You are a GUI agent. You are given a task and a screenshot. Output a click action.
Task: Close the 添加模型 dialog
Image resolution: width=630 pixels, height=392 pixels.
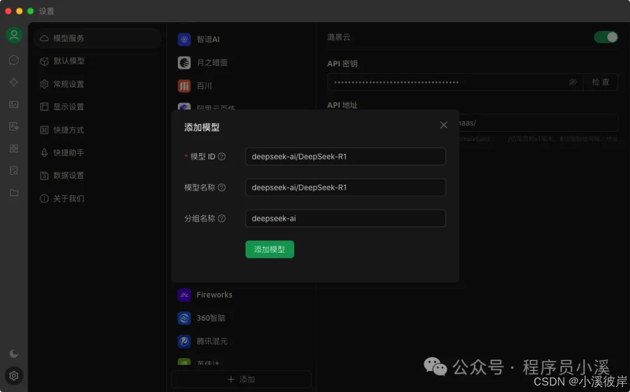443,125
